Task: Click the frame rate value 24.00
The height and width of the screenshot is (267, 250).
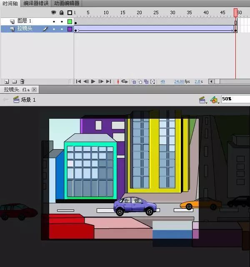Action: pos(179,82)
